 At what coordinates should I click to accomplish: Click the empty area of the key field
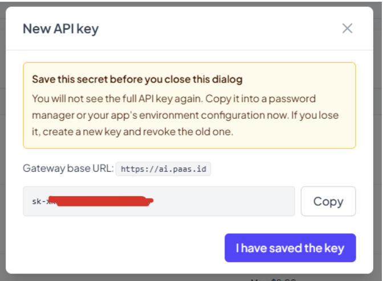(223, 201)
